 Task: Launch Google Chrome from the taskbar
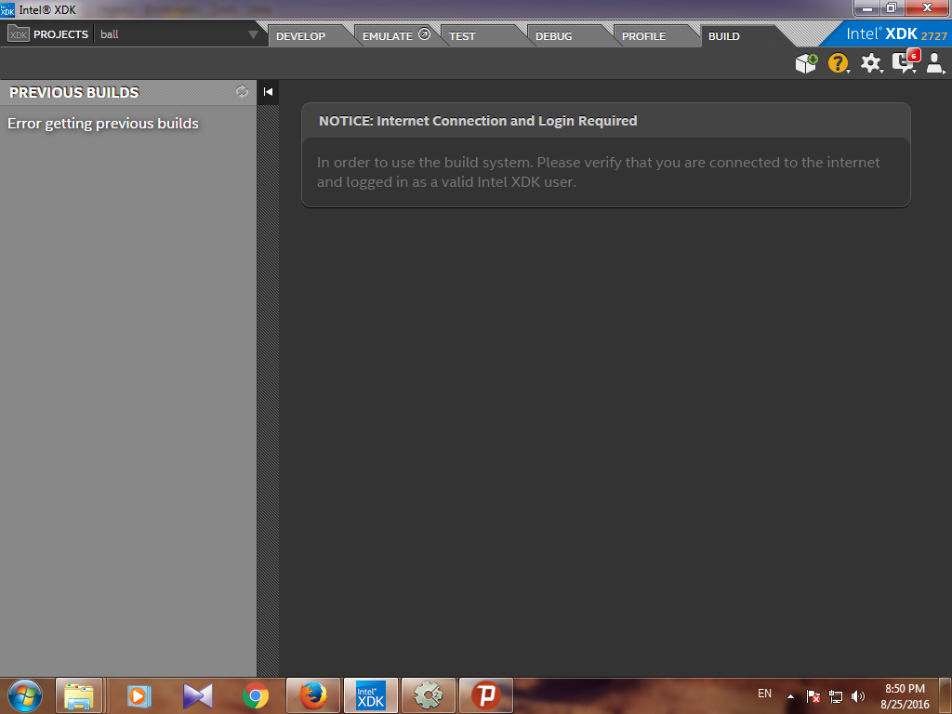pyautogui.click(x=256, y=695)
